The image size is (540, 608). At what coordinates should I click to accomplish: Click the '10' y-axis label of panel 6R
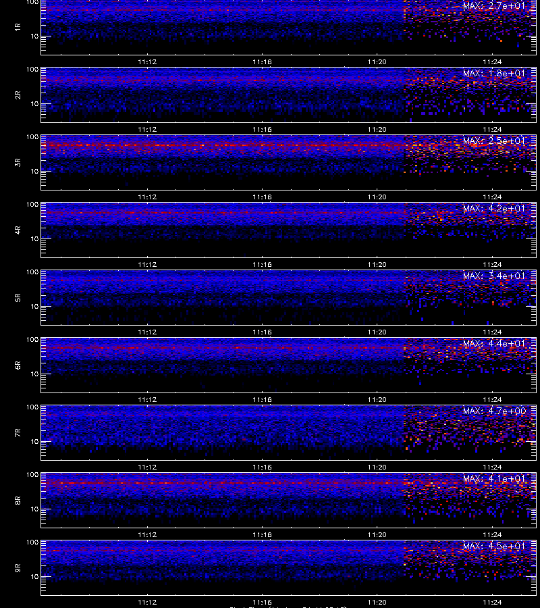[x=35, y=374]
